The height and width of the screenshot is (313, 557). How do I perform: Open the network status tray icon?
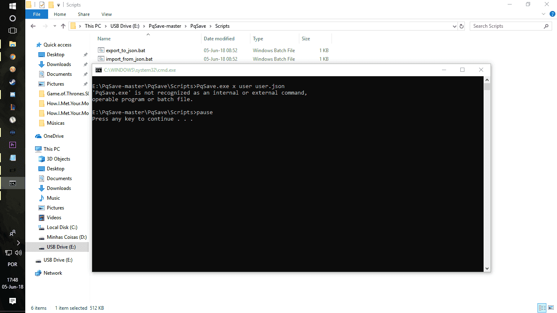[x=9, y=253]
